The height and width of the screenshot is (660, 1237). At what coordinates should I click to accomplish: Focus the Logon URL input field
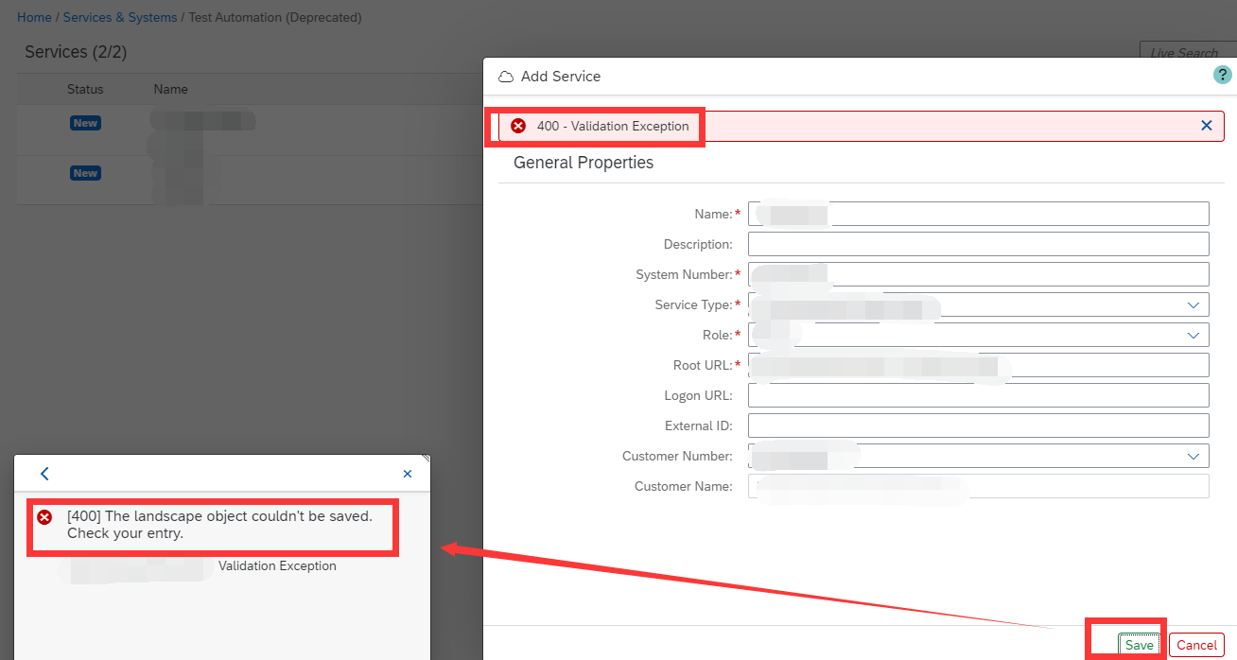(979, 395)
